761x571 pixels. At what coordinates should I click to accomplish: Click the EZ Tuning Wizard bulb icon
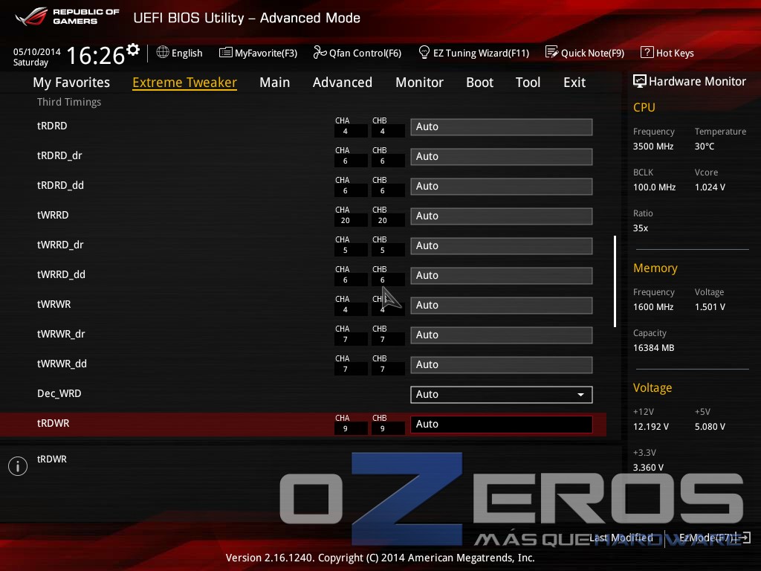coord(424,52)
